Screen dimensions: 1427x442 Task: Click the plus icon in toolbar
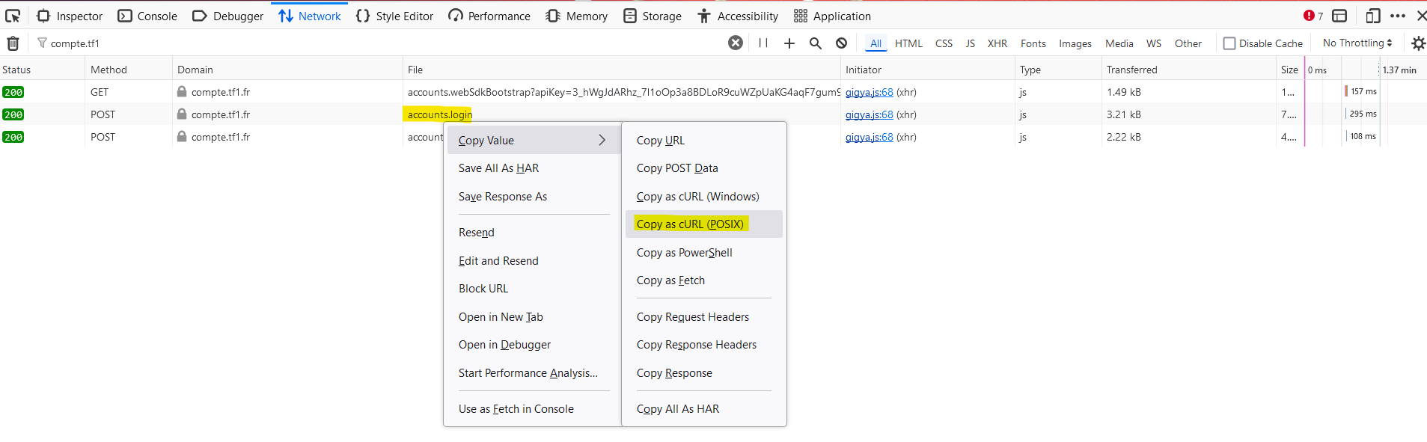[789, 43]
